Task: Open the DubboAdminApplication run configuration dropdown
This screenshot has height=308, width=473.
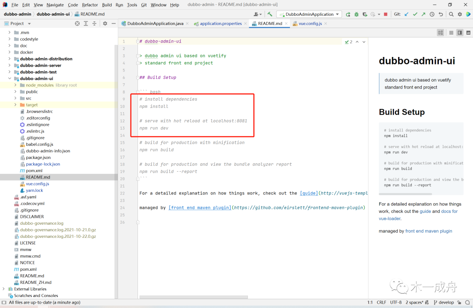Action: coord(309,14)
